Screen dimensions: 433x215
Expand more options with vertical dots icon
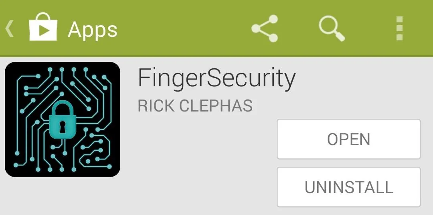click(399, 28)
